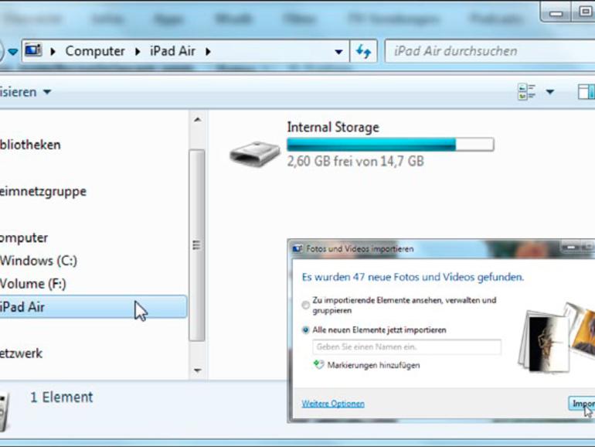Click the address bar refresh arrows button

pos(363,51)
